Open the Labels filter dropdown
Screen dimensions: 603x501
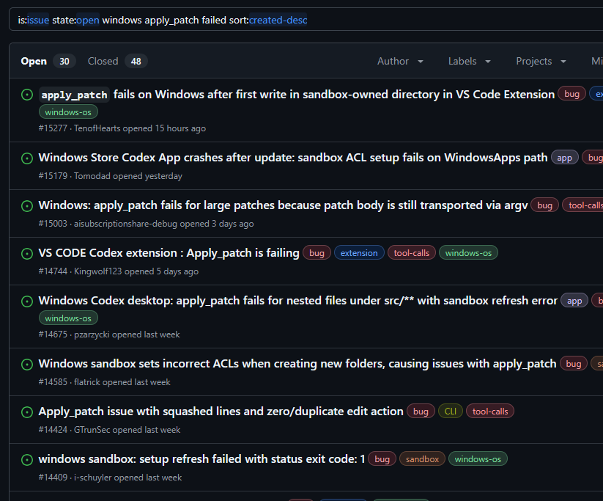coord(470,61)
